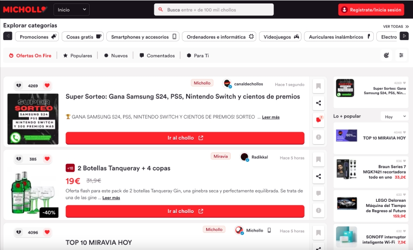The image size is (413, 250).
Task: Share the Super Sorteo deal
Action: tap(318, 103)
